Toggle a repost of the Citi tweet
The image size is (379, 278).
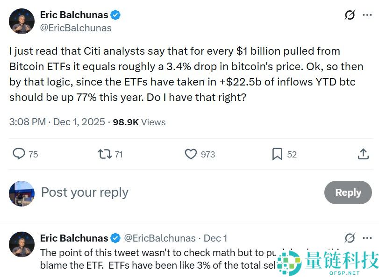(x=104, y=154)
